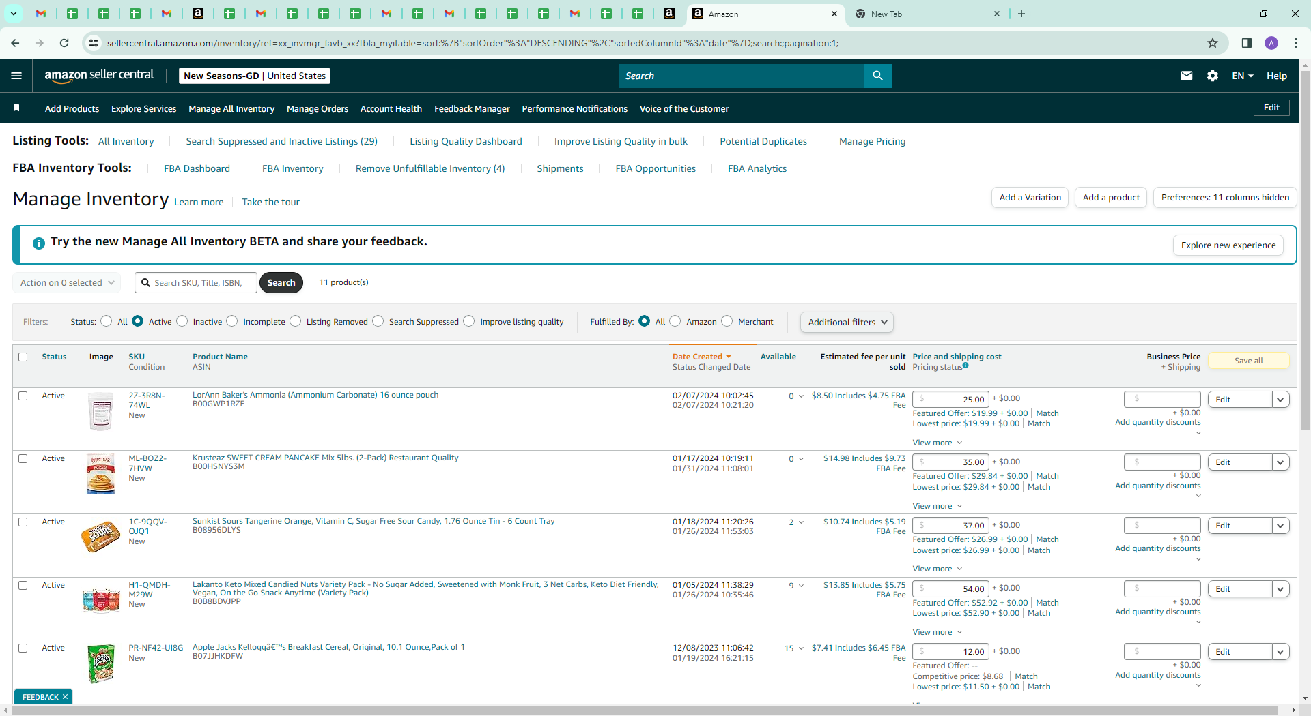Image resolution: width=1311 pixels, height=716 pixels.
Task: Open the Chrome profile avatar
Action: point(1271,43)
